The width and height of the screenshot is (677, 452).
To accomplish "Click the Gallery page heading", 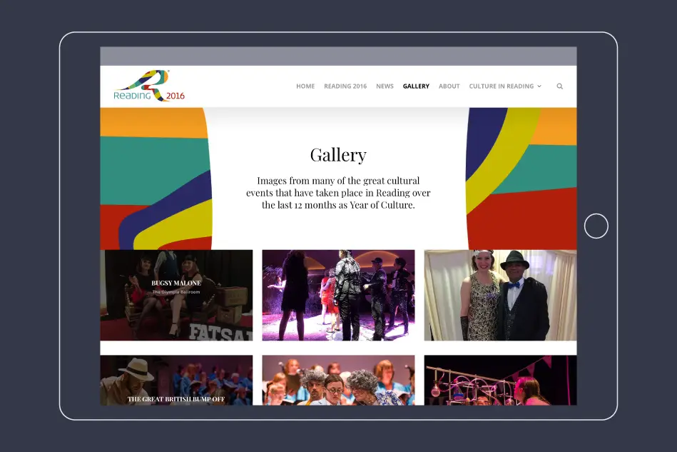I will click(338, 155).
